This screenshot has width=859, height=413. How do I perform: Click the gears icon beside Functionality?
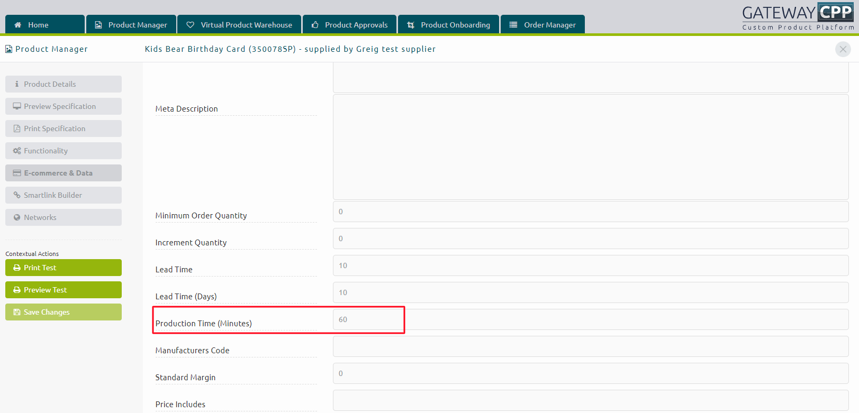point(17,151)
